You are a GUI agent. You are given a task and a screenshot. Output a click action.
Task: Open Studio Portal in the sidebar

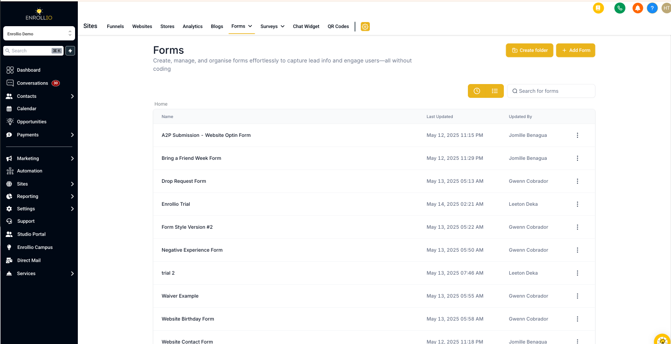pos(31,234)
